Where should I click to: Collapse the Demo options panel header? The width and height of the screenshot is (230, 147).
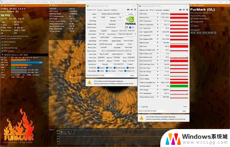pyautogui.click(x=191, y=5)
